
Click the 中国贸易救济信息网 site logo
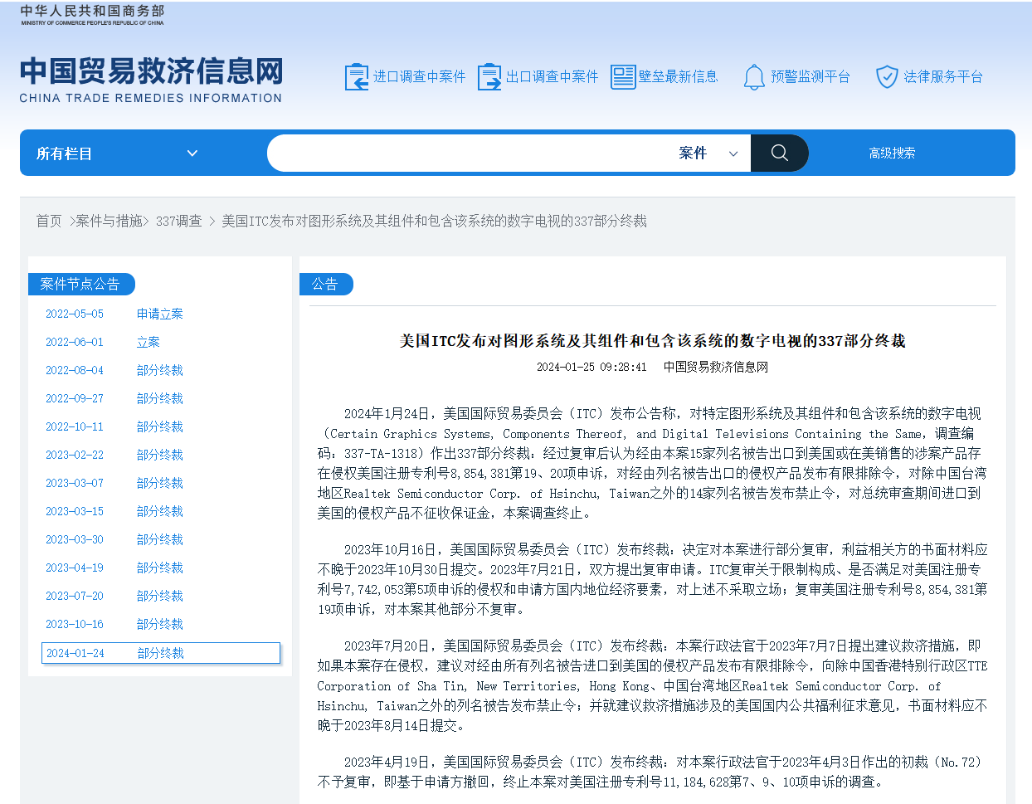tap(151, 80)
